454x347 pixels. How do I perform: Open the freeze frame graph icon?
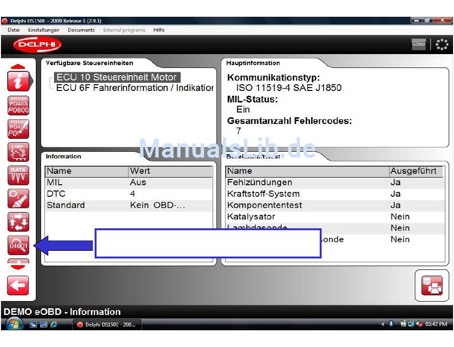pyautogui.click(x=18, y=152)
